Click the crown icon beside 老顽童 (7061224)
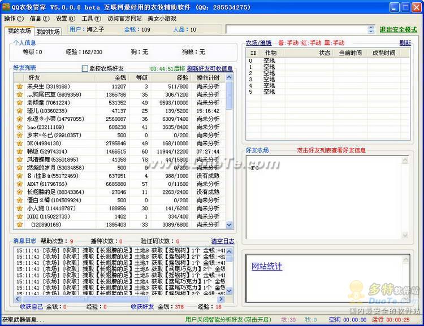Viewport: 424px width, 326px height. (x=19, y=103)
